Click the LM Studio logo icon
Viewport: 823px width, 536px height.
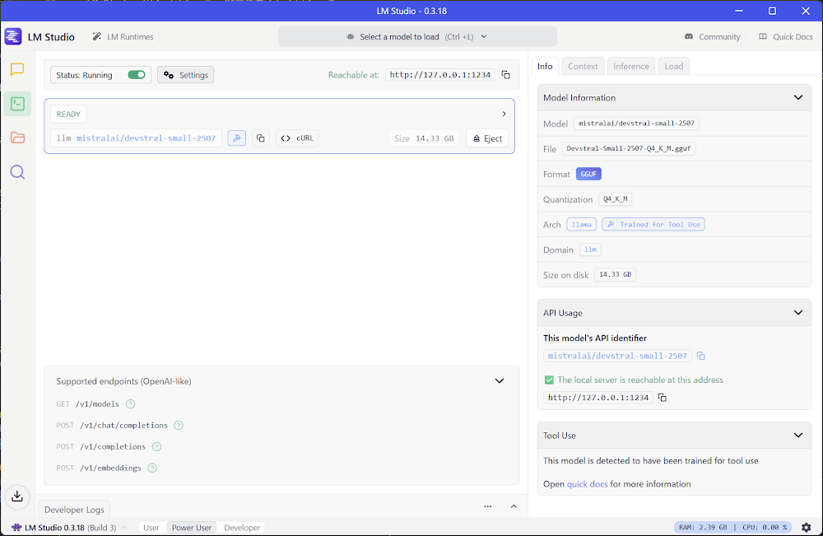[13, 36]
